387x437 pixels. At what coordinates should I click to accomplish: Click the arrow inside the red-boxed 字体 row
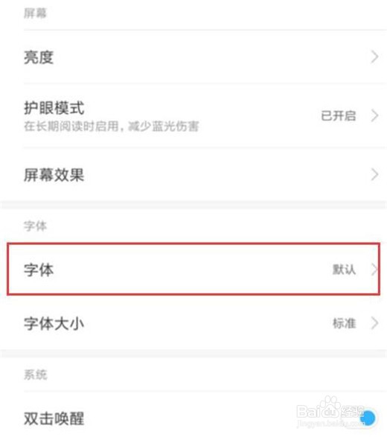click(374, 269)
